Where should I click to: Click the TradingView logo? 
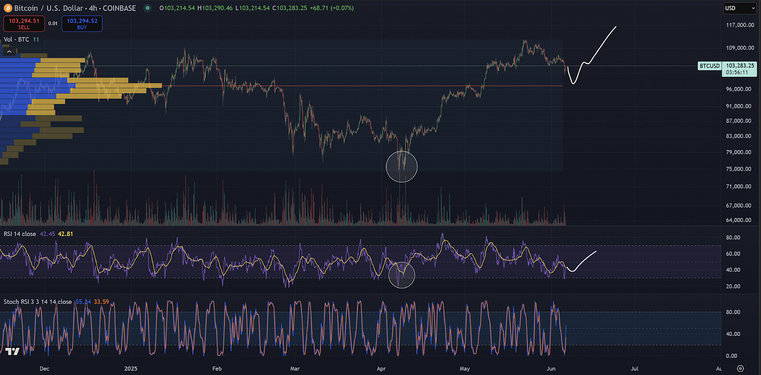13,351
